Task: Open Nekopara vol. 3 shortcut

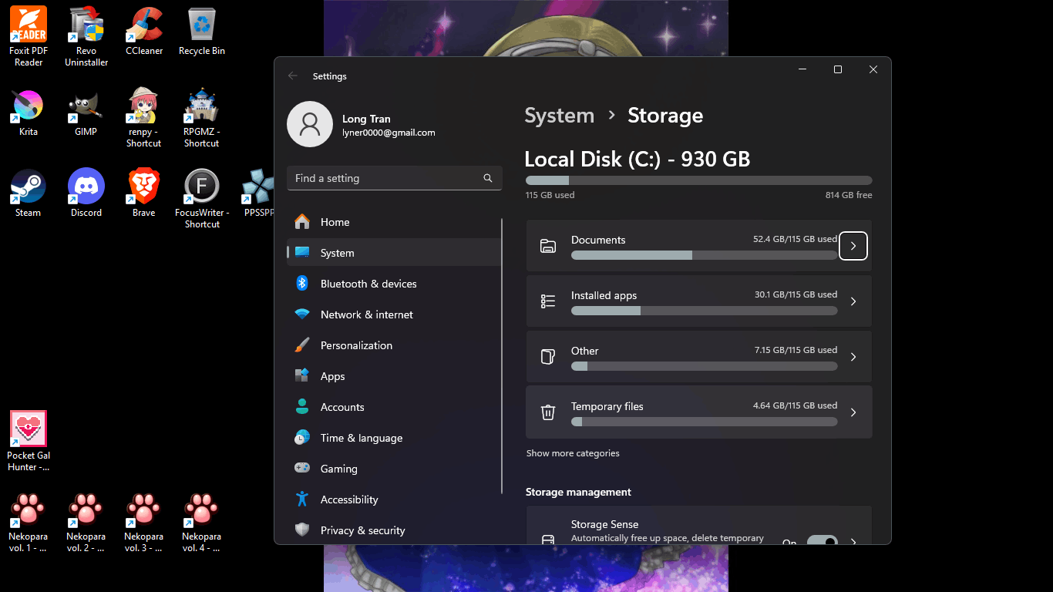Action: tap(144, 523)
